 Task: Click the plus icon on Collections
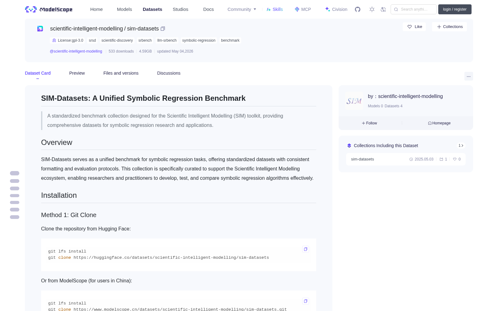coord(439,27)
